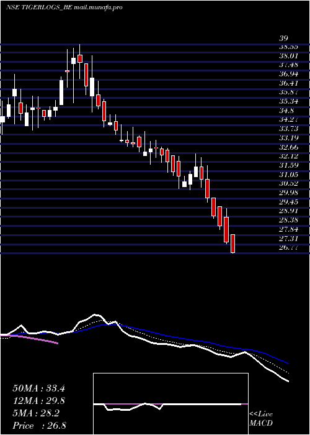The width and height of the screenshot is (310, 435).
Task: Click the 27.31 price level label
Action: (288, 238)
